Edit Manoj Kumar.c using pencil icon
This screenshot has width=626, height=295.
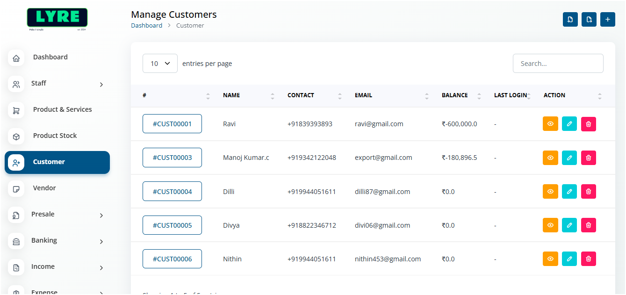click(x=569, y=158)
